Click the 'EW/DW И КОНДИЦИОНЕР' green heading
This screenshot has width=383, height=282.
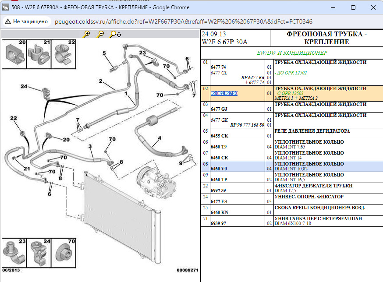[x=292, y=53]
